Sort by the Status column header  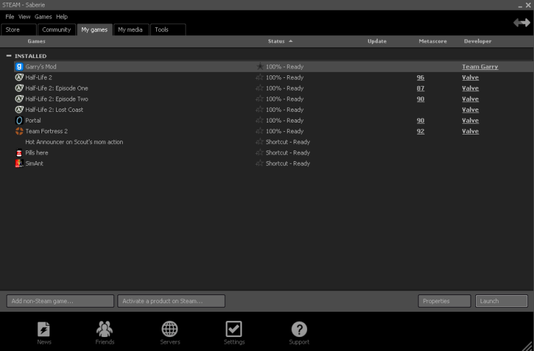click(276, 41)
